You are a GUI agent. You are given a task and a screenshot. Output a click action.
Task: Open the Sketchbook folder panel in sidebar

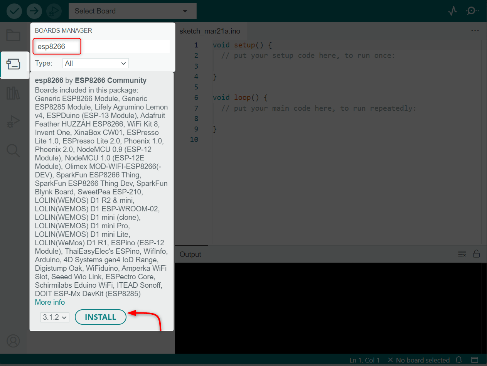point(13,35)
